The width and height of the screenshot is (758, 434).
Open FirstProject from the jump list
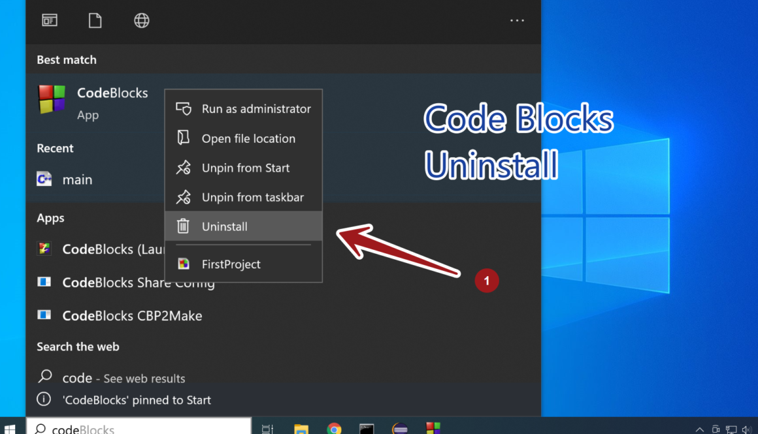(231, 264)
